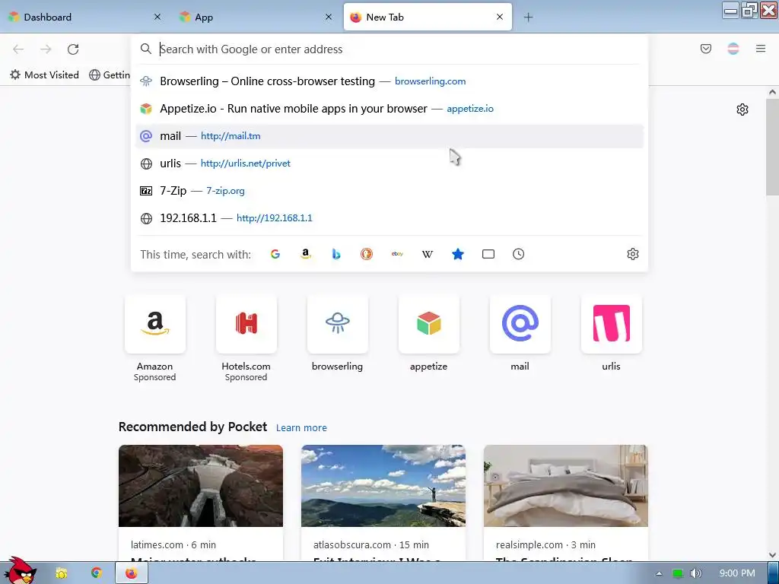Open the Save to Pocket icon
This screenshot has width=779, height=584.
tap(705, 49)
